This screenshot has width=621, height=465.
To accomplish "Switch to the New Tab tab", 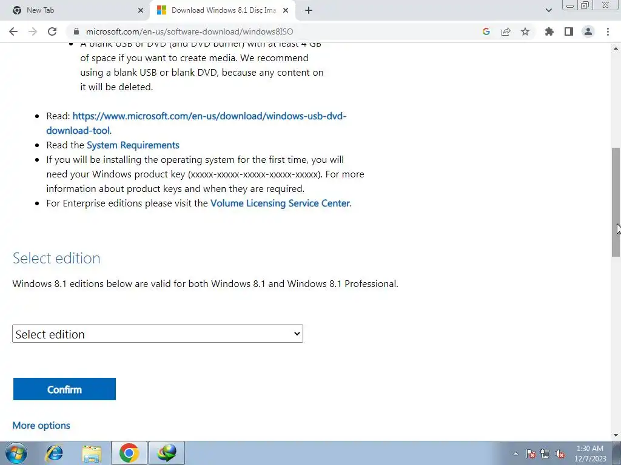I will [x=75, y=10].
